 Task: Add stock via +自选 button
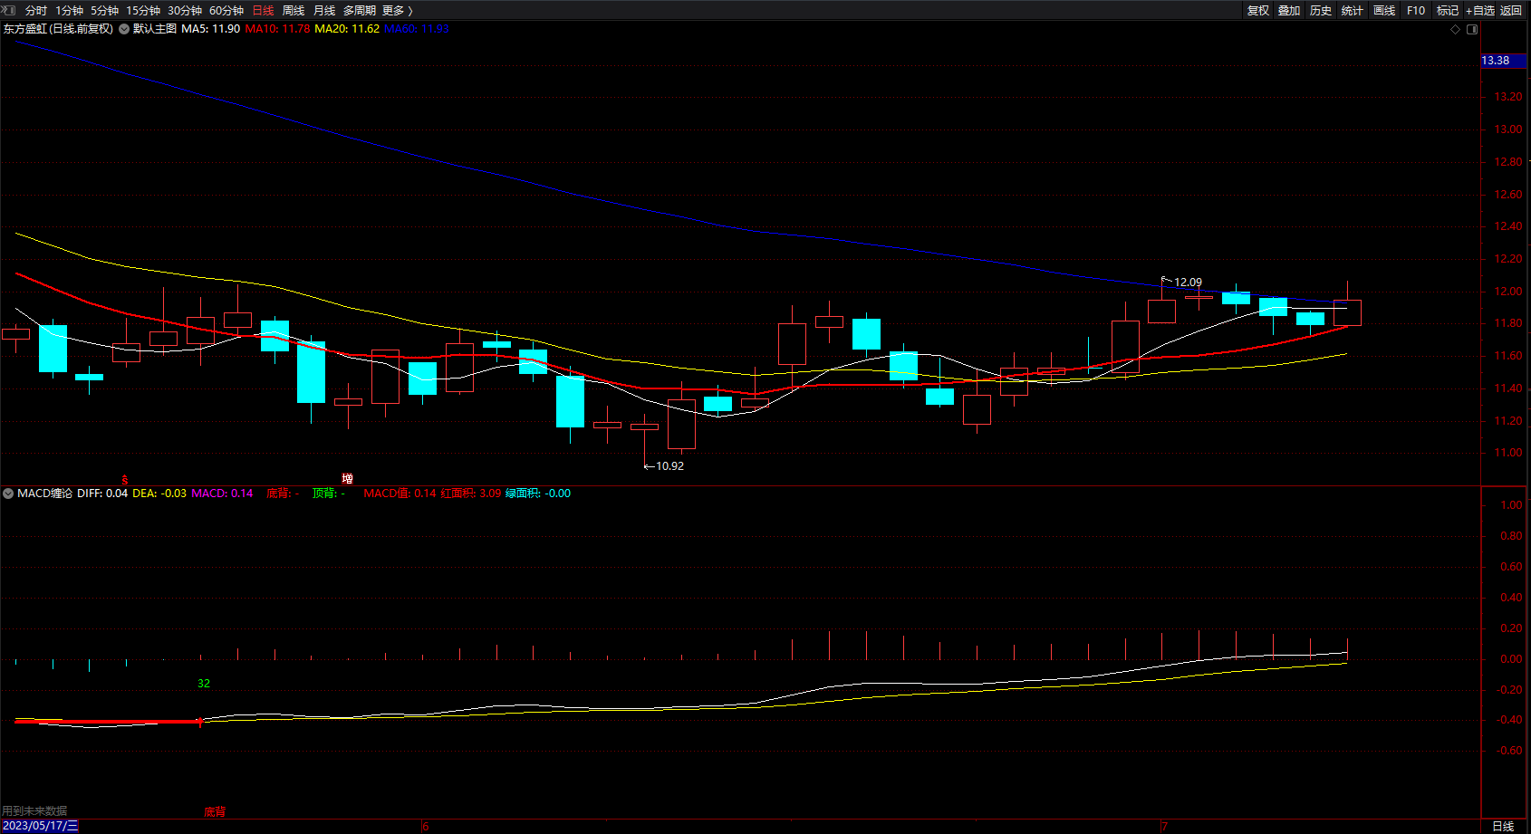point(1480,11)
